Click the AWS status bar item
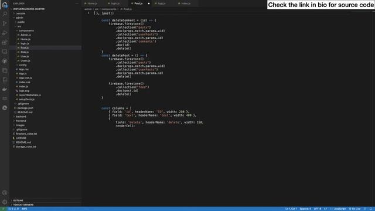Screen dimensions: 375x211 coord(25,209)
